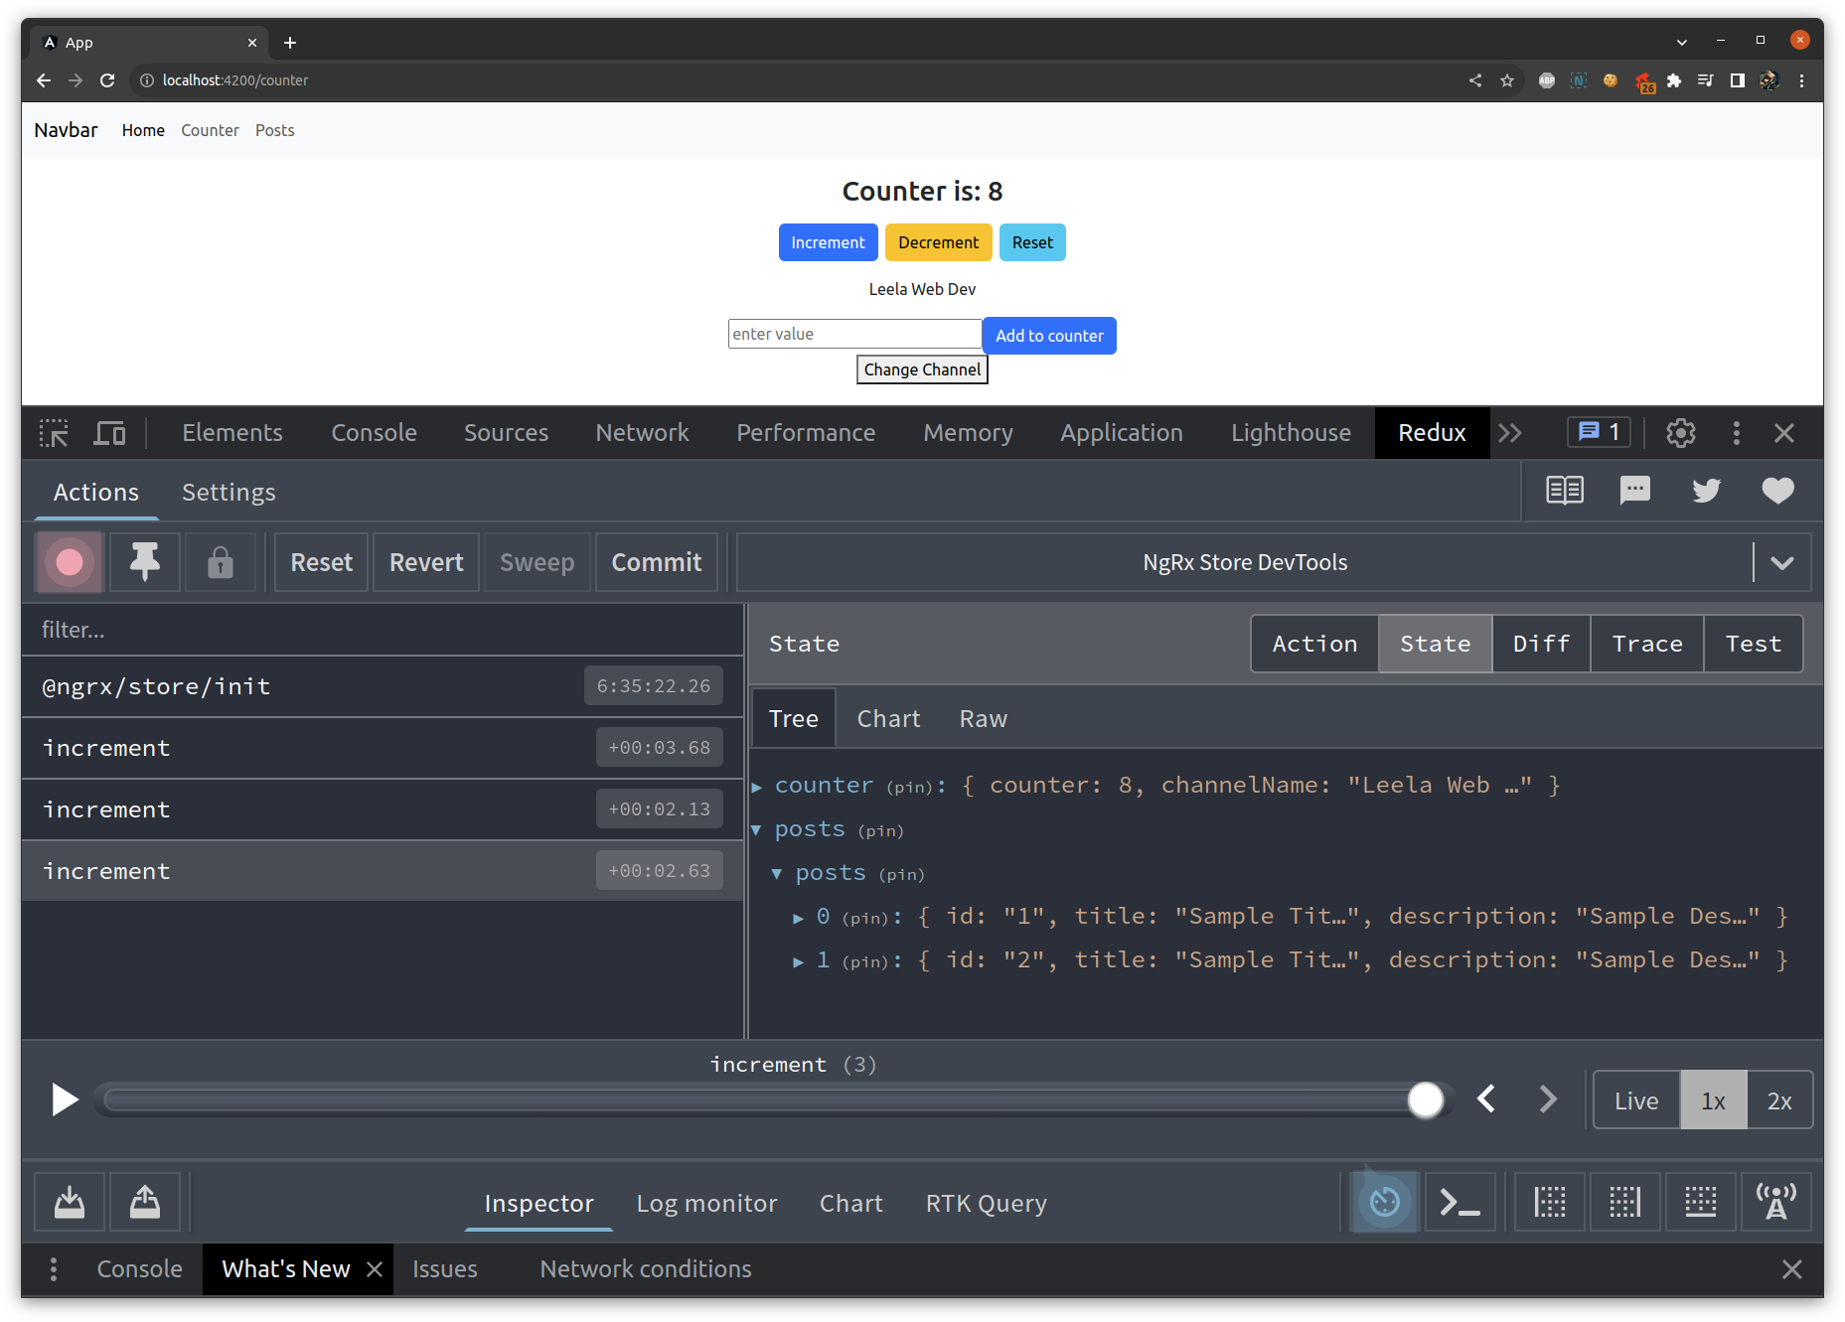Collapse the posts tree node
This screenshot has width=1845, height=1322.
click(757, 829)
